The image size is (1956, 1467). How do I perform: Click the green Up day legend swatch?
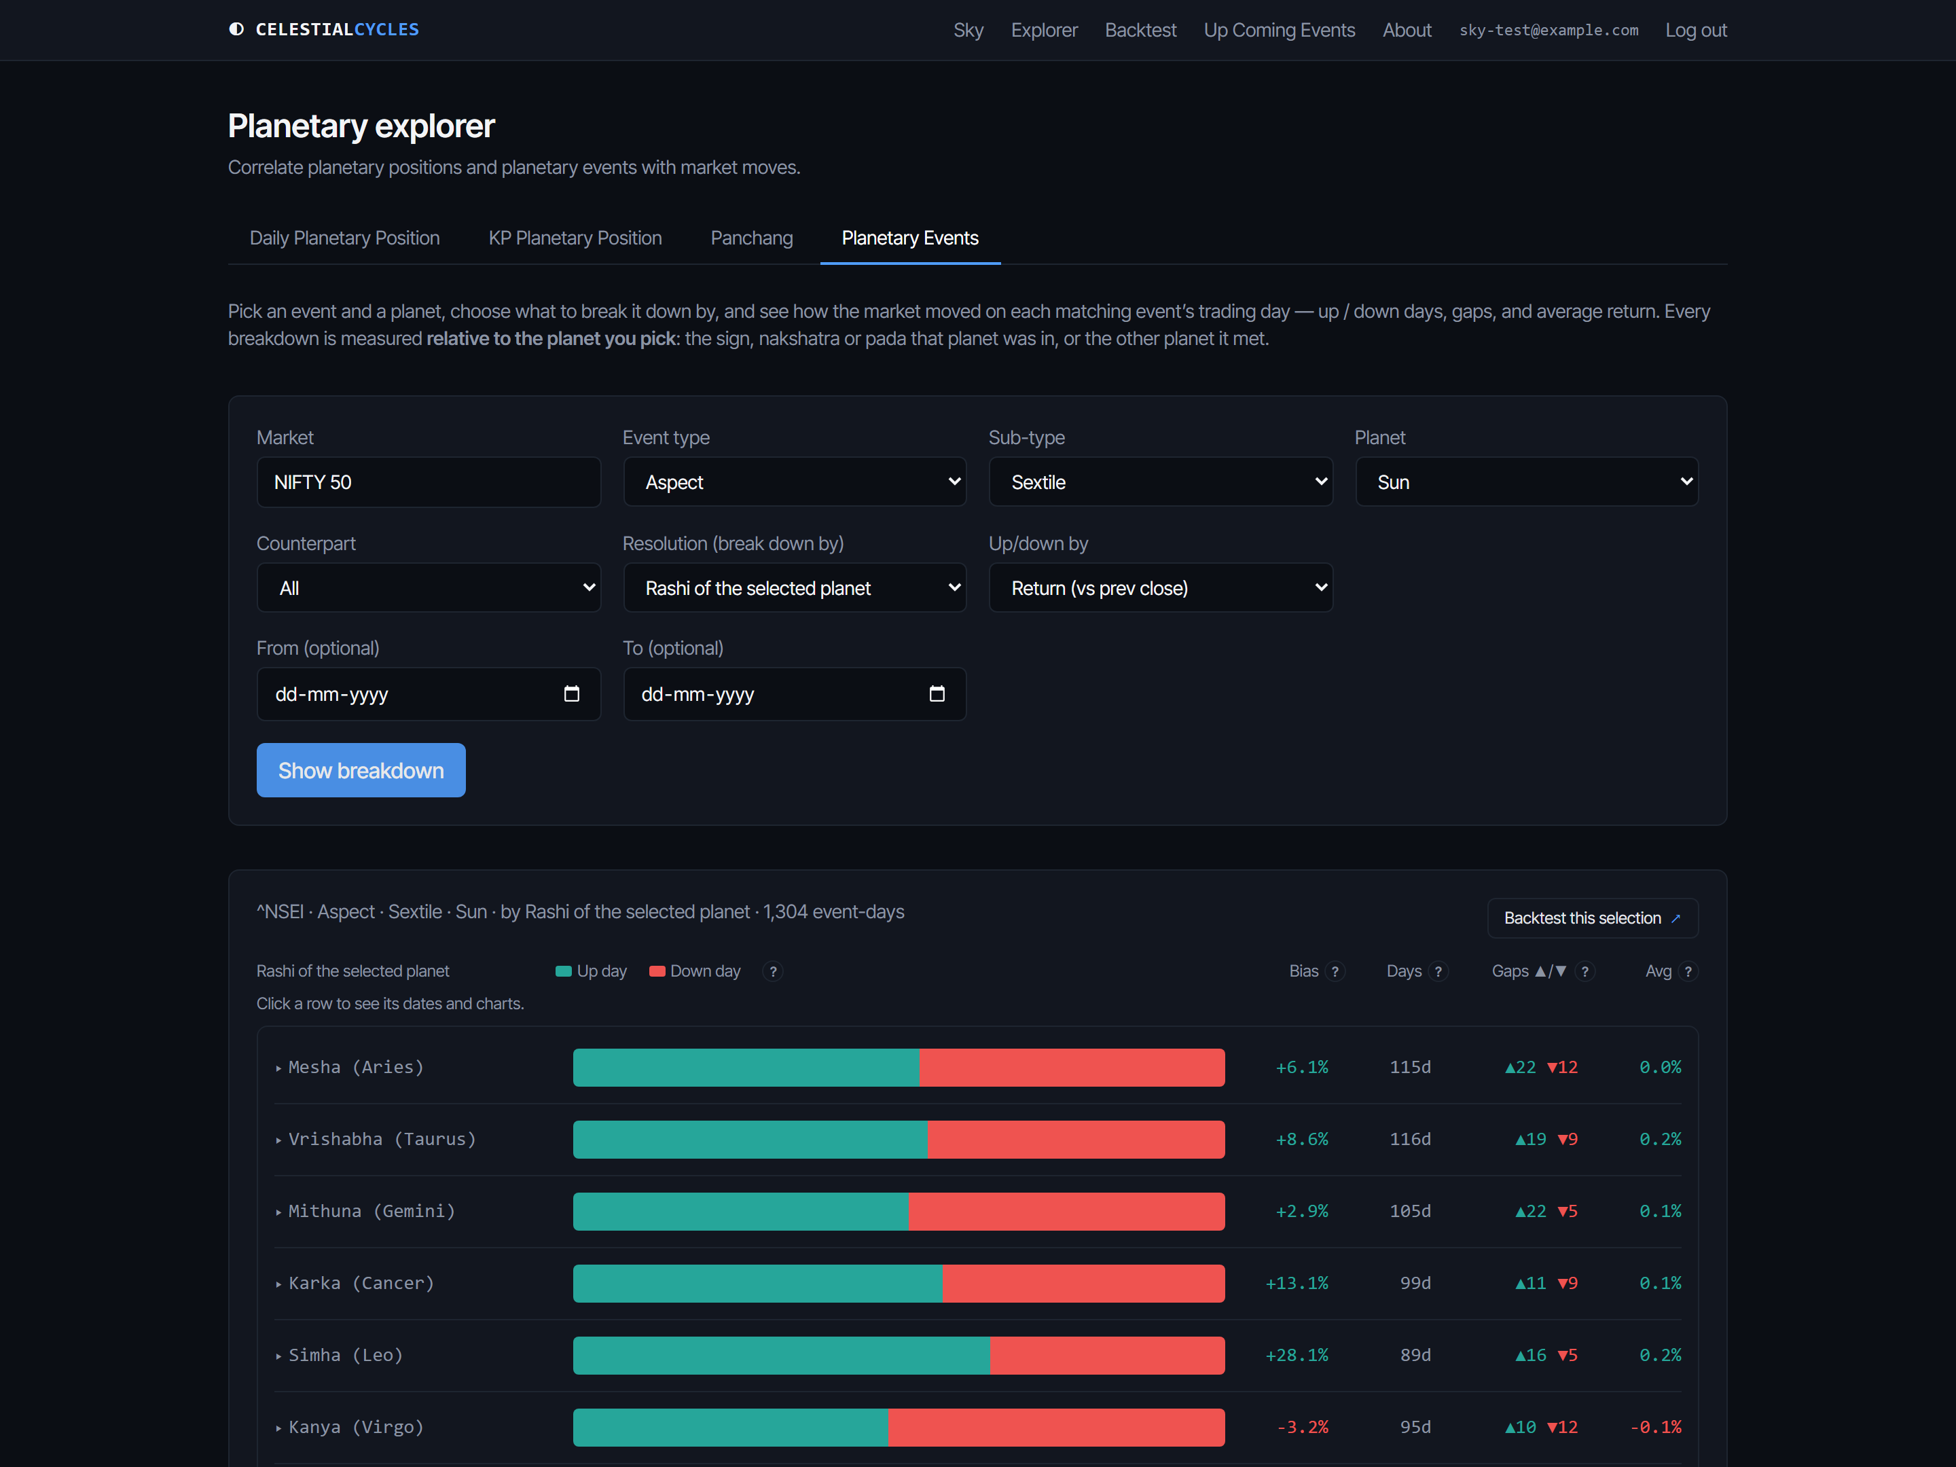click(563, 971)
